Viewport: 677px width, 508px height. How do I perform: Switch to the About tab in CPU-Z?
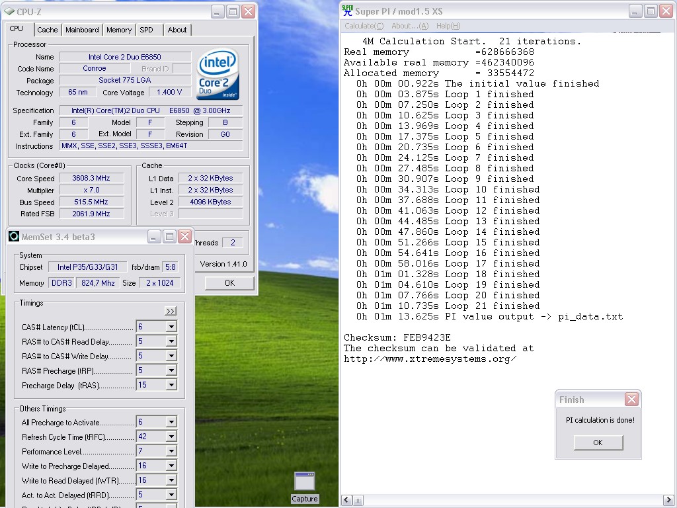(x=177, y=30)
